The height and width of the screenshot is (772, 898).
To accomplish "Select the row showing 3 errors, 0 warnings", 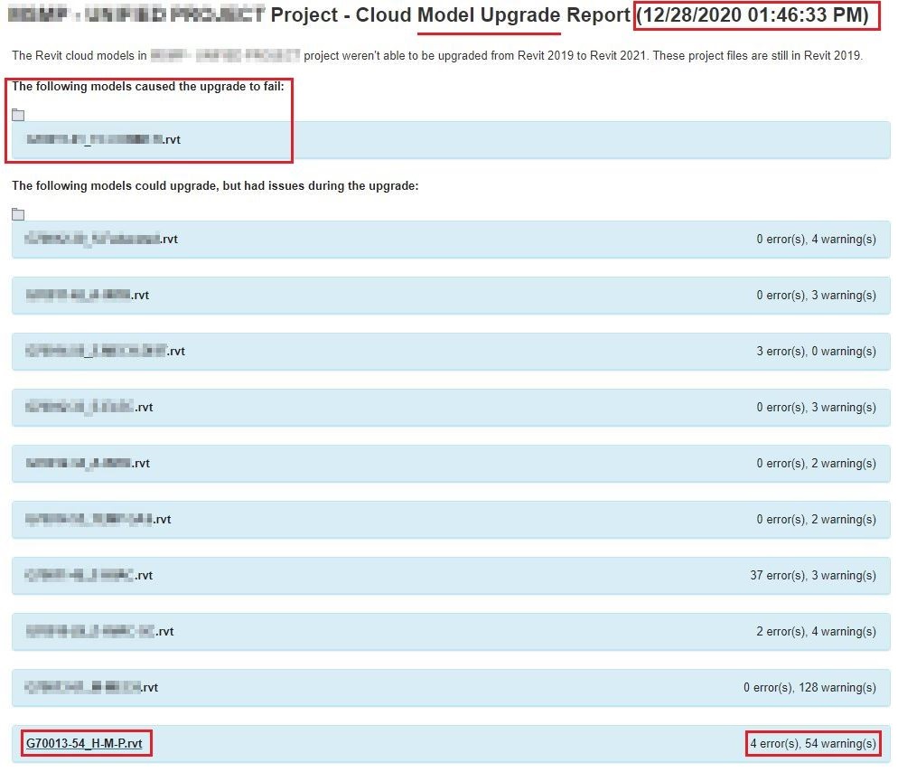I will click(449, 351).
